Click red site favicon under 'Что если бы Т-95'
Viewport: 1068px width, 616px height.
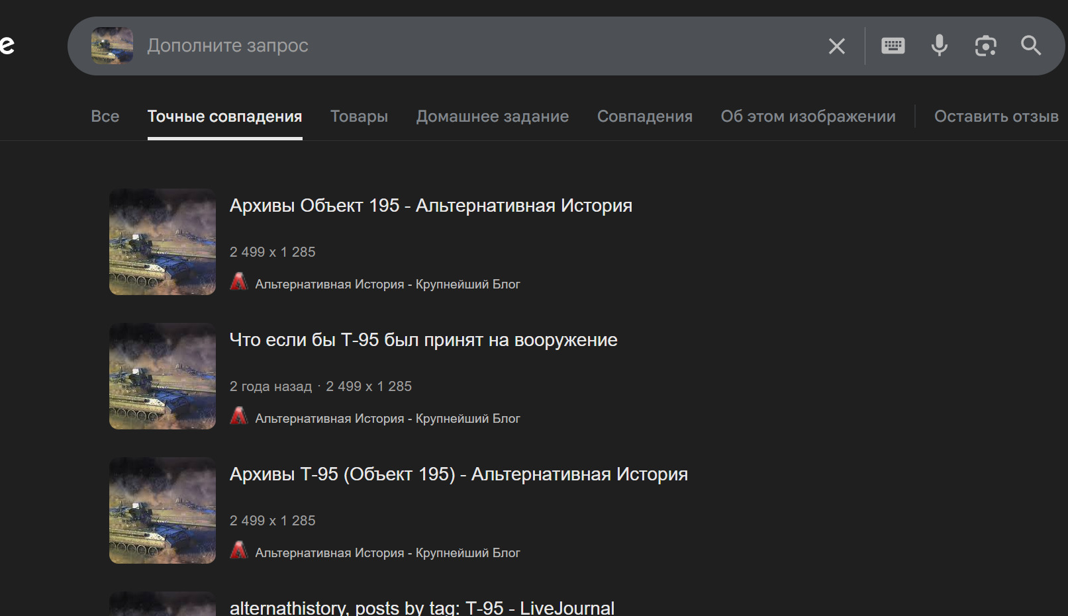click(239, 417)
